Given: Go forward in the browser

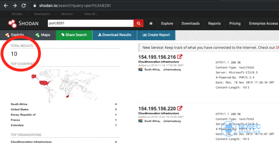Looking at the screenshot, I should pyautogui.click(x=14, y=6).
